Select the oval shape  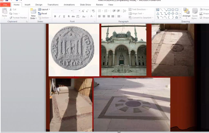click(173, 10)
